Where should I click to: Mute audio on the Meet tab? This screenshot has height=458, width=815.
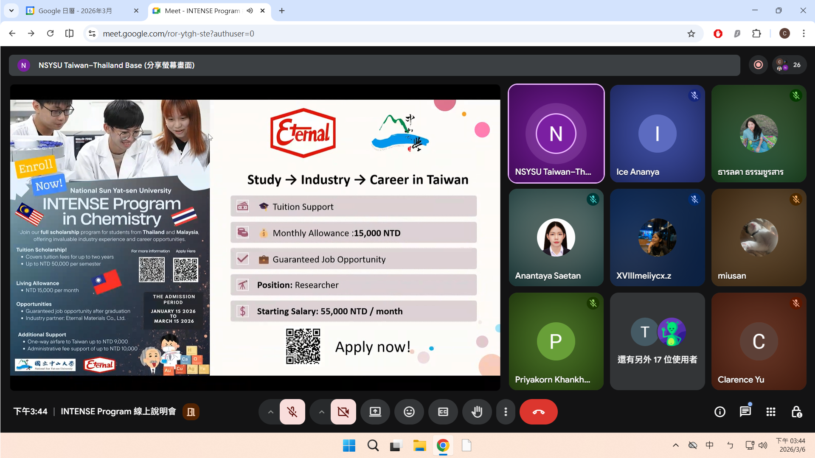pyautogui.click(x=250, y=11)
